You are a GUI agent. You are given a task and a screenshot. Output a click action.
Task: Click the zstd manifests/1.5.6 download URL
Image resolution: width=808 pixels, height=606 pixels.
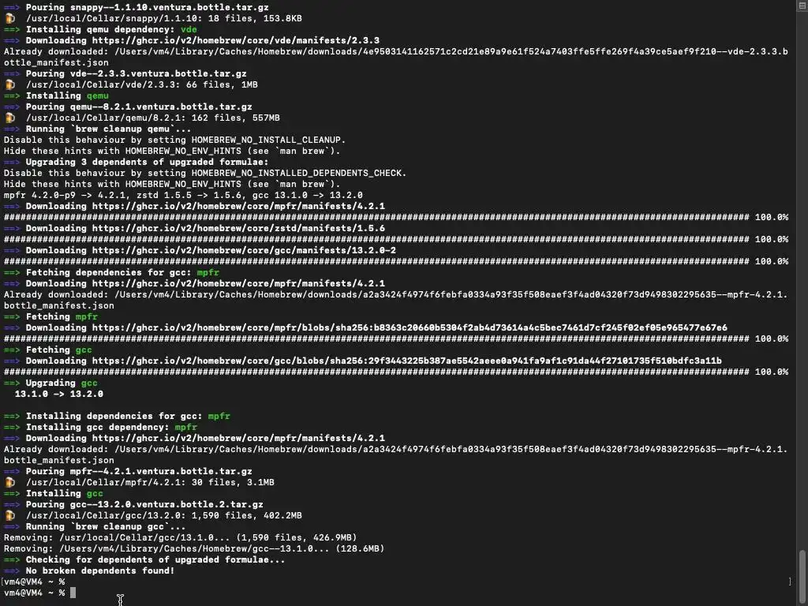[238, 228]
